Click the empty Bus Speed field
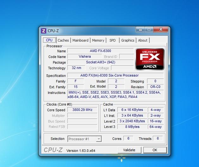 point(82,121)
